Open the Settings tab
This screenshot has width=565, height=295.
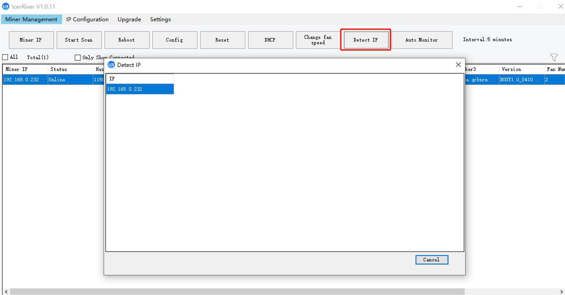tap(160, 19)
